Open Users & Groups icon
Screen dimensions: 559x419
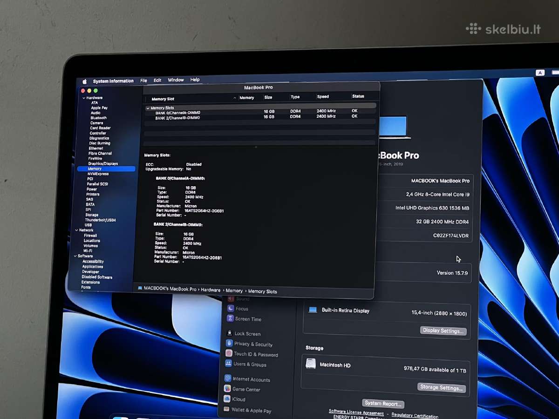pyautogui.click(x=228, y=364)
